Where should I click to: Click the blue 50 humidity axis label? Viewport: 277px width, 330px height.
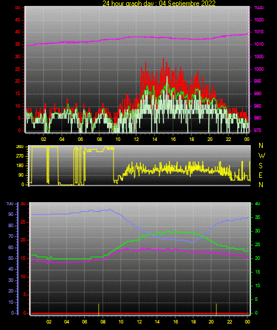(11, 258)
